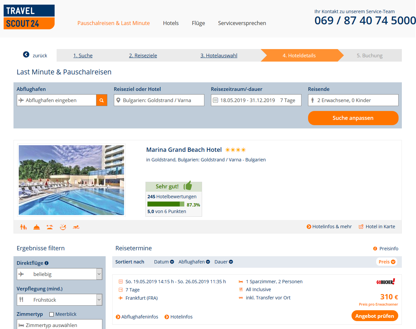The height and width of the screenshot is (329, 416).
Task: Click the beach umbrella amenity icon
Action: click(x=50, y=227)
